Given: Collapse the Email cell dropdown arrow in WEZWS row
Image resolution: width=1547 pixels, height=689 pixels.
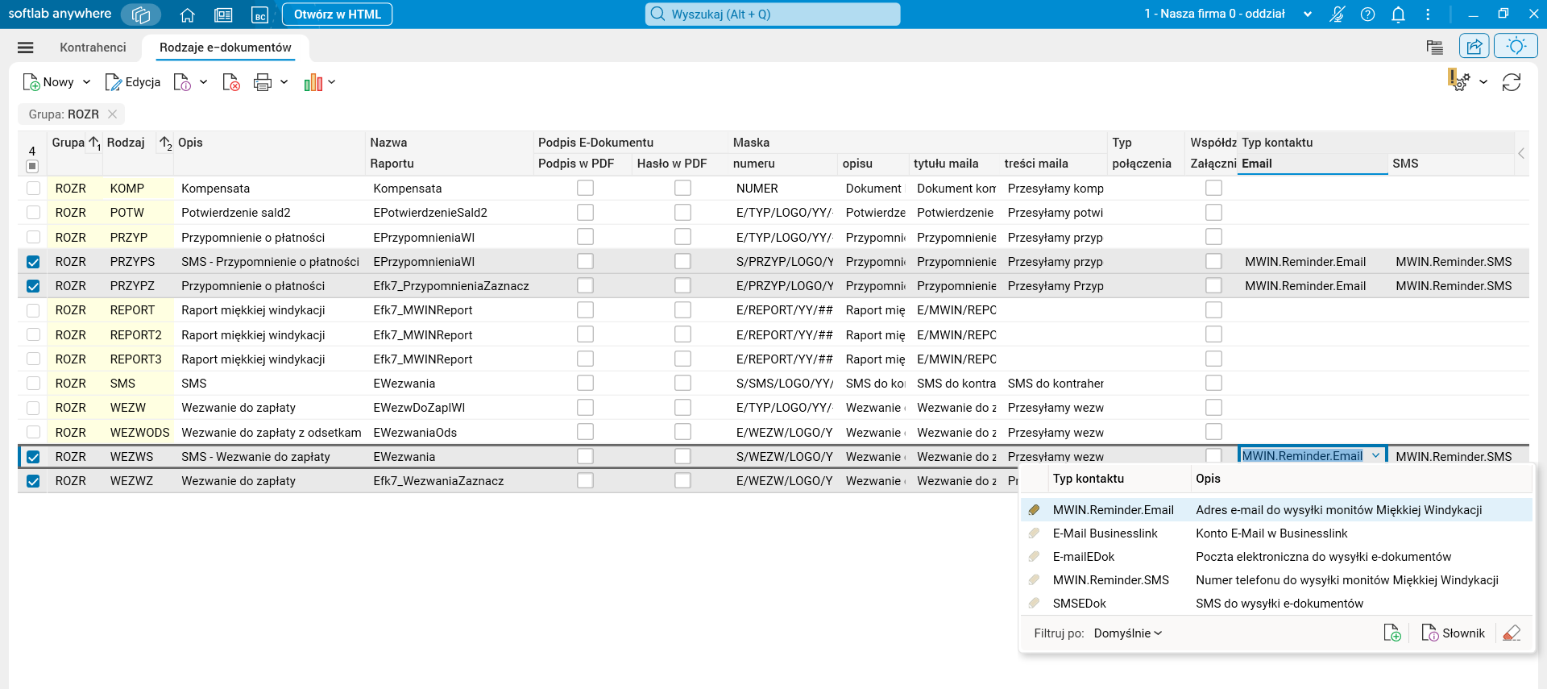Looking at the screenshot, I should pyautogui.click(x=1376, y=456).
